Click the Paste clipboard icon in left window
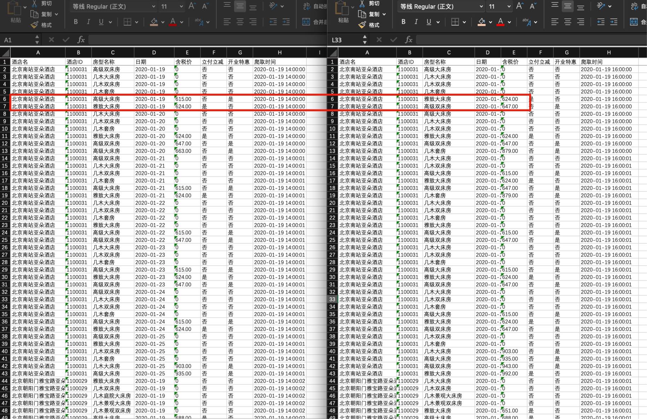 pyautogui.click(x=13, y=8)
